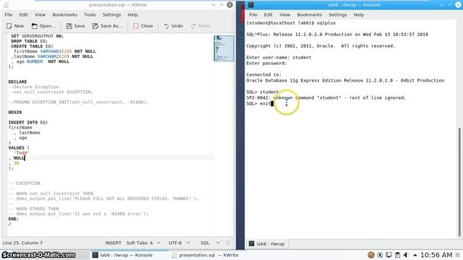Click DROP TABLE EQ; line

(x=29, y=41)
